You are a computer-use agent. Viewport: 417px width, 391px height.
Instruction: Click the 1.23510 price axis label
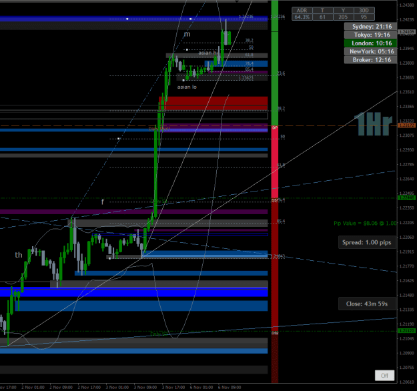pyautogui.click(x=407, y=92)
